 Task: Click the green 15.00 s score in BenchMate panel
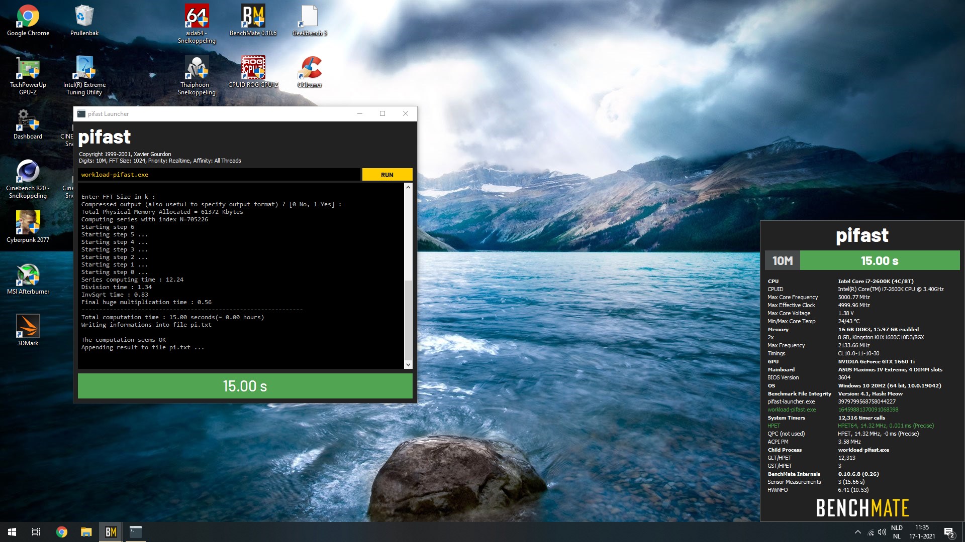click(880, 261)
